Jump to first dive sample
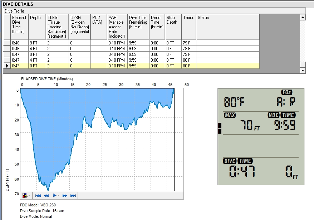Viewport: 314px width, 220px height. coord(38,196)
